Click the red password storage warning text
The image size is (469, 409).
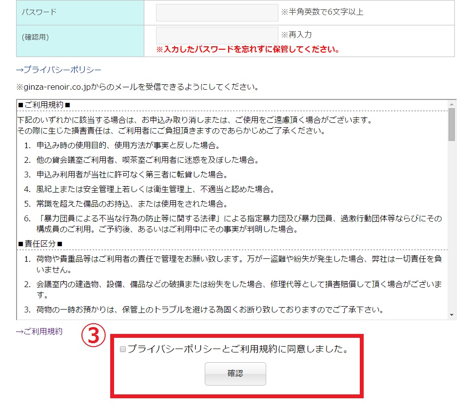[247, 49]
